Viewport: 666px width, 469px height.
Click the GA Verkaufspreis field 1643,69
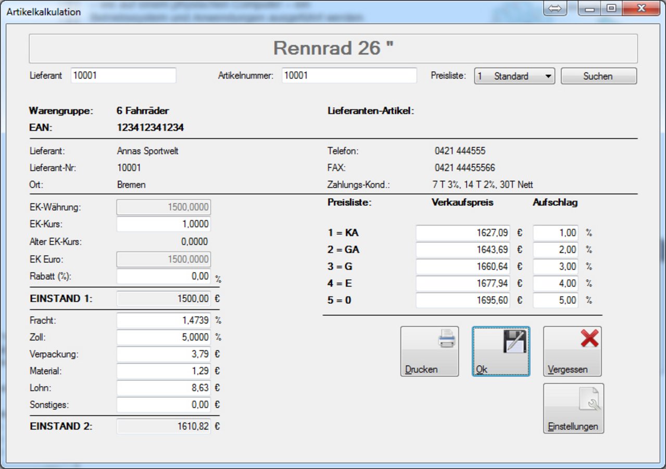tap(463, 250)
